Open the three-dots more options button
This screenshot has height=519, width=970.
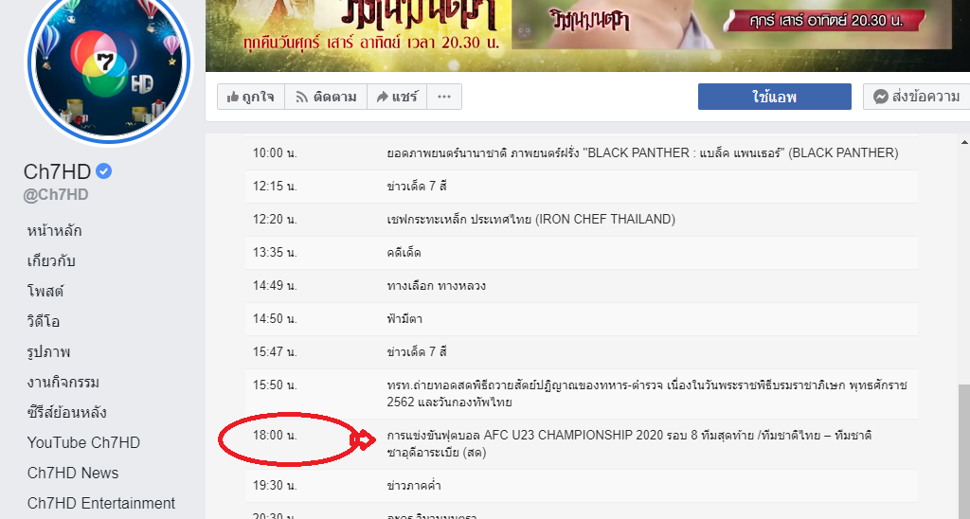pos(444,97)
